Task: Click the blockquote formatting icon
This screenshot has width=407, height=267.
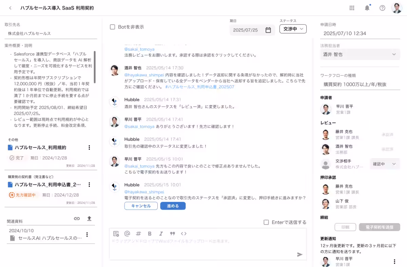Action: pos(172,233)
